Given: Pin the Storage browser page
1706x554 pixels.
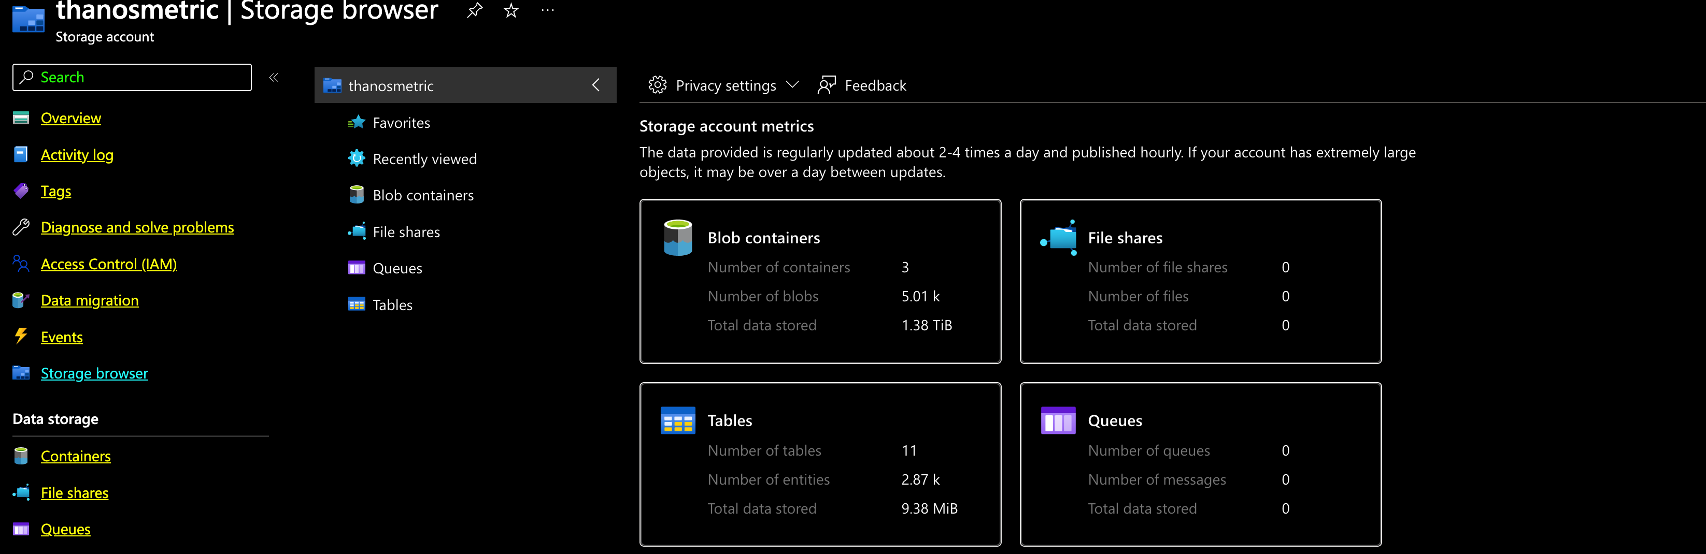Looking at the screenshot, I should click(x=474, y=10).
